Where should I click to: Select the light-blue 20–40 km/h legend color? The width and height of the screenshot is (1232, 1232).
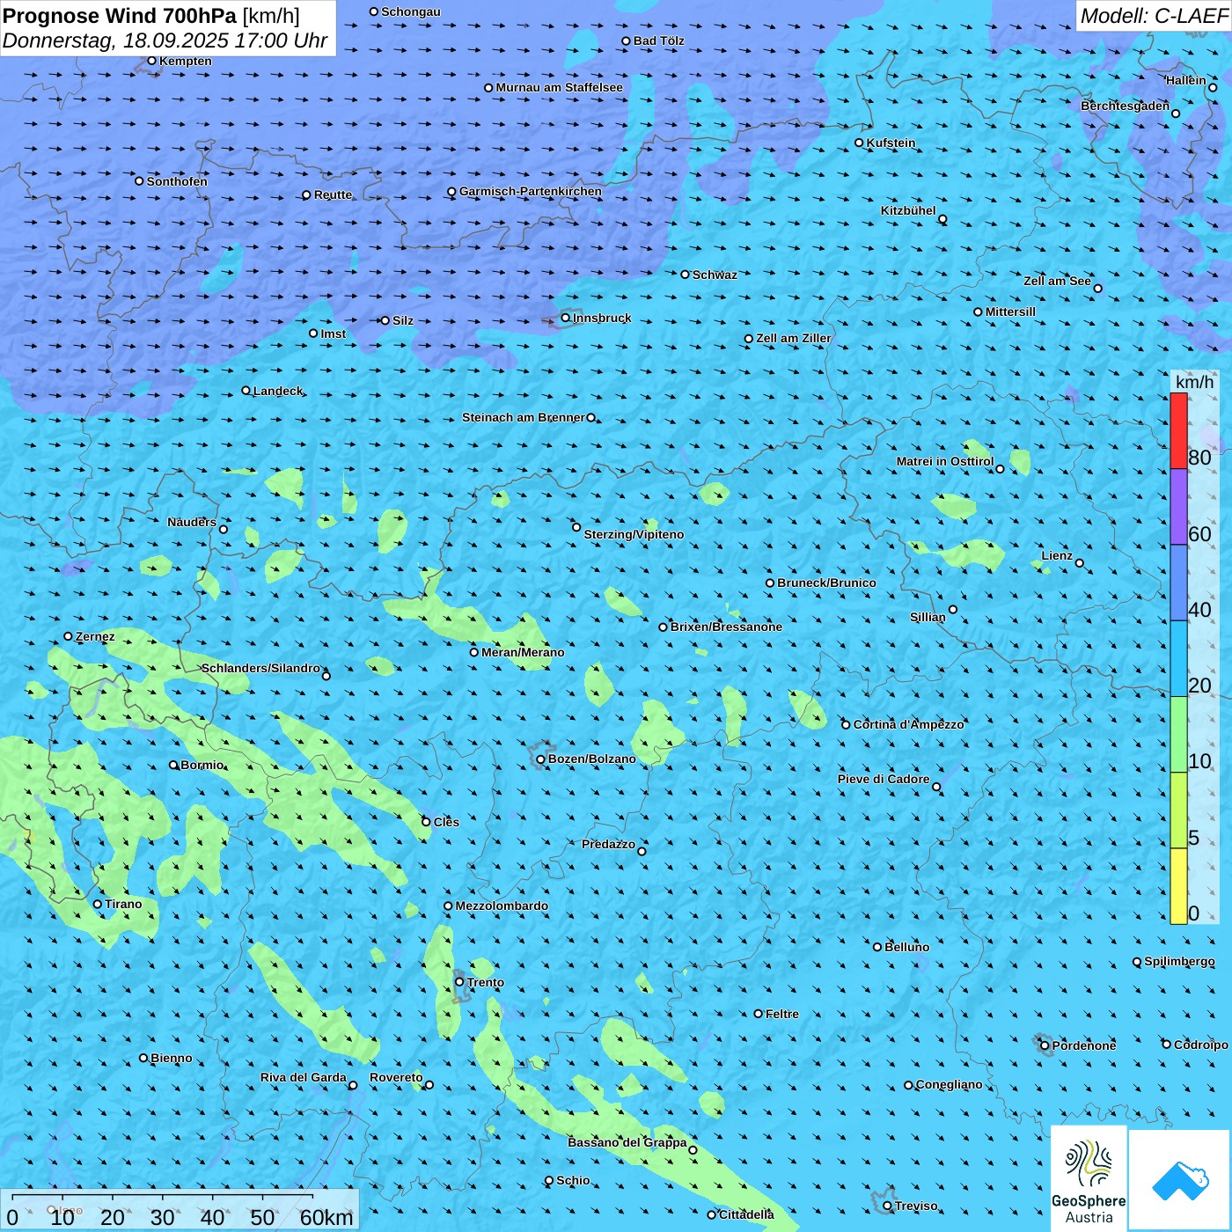pyautogui.click(x=1178, y=658)
